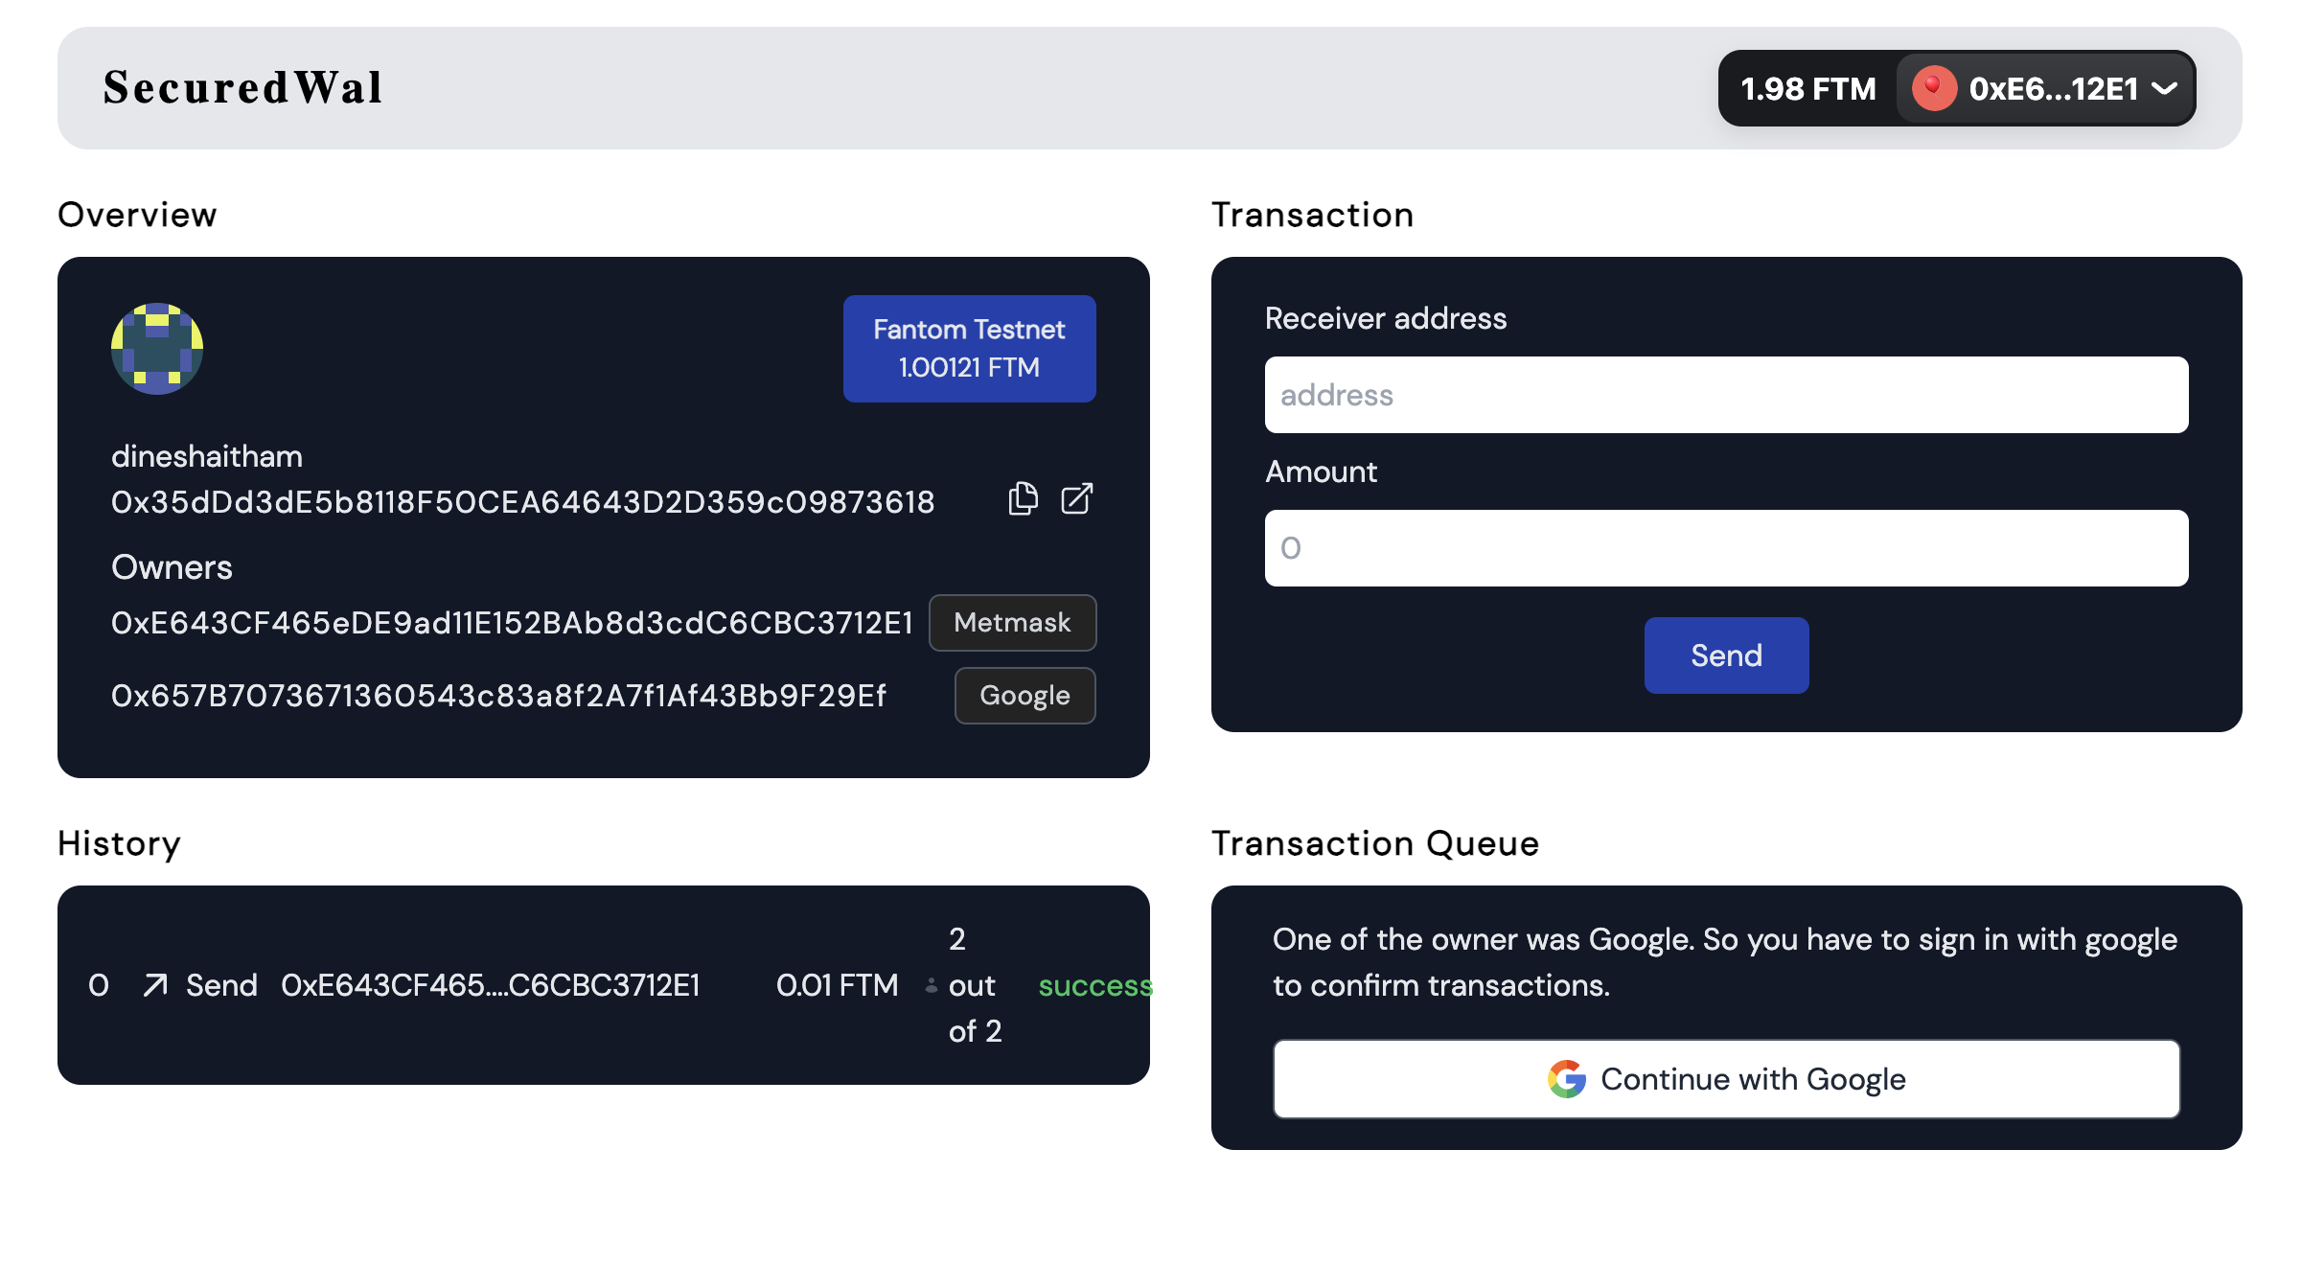Click the red balloon account avatar

coord(1934,89)
